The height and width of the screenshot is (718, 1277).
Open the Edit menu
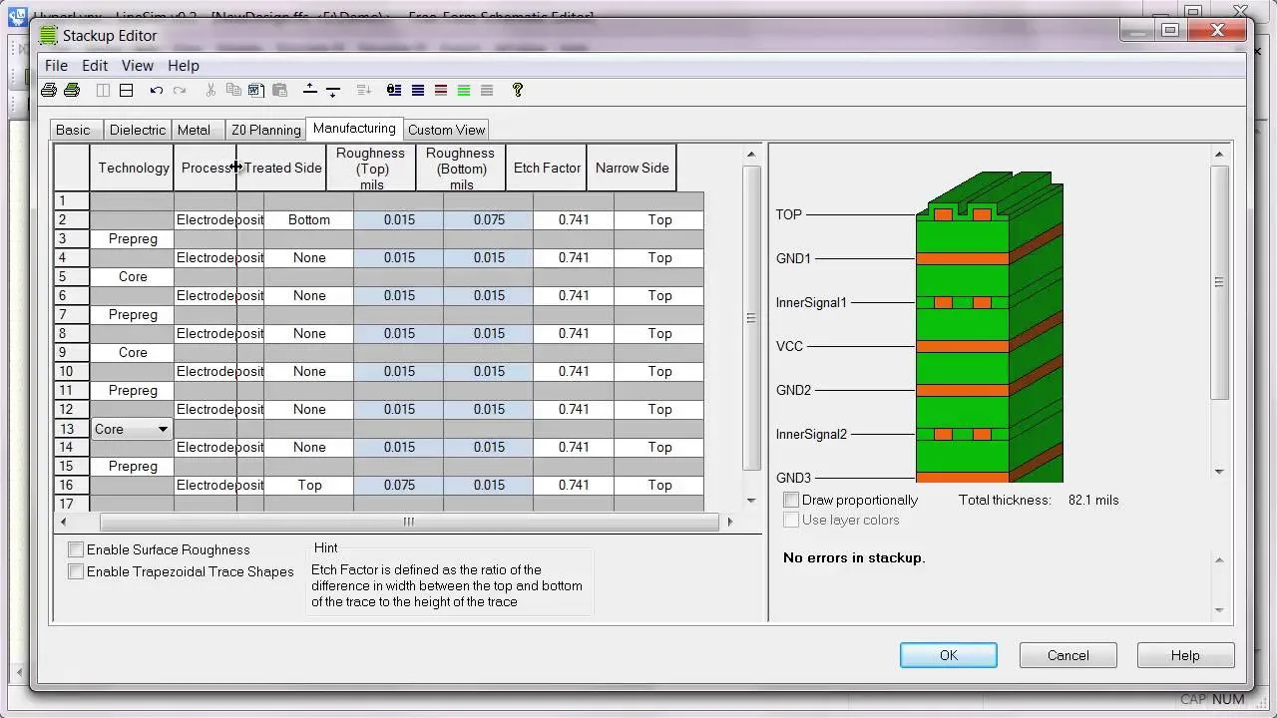tap(95, 65)
